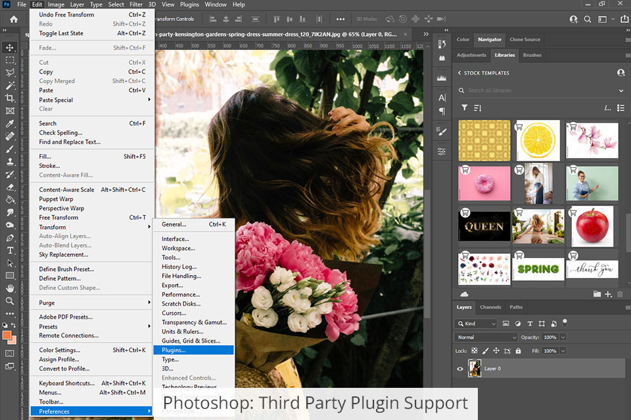The height and width of the screenshot is (420, 631).
Task: Select the Lasso tool
Action: pyautogui.click(x=10, y=73)
